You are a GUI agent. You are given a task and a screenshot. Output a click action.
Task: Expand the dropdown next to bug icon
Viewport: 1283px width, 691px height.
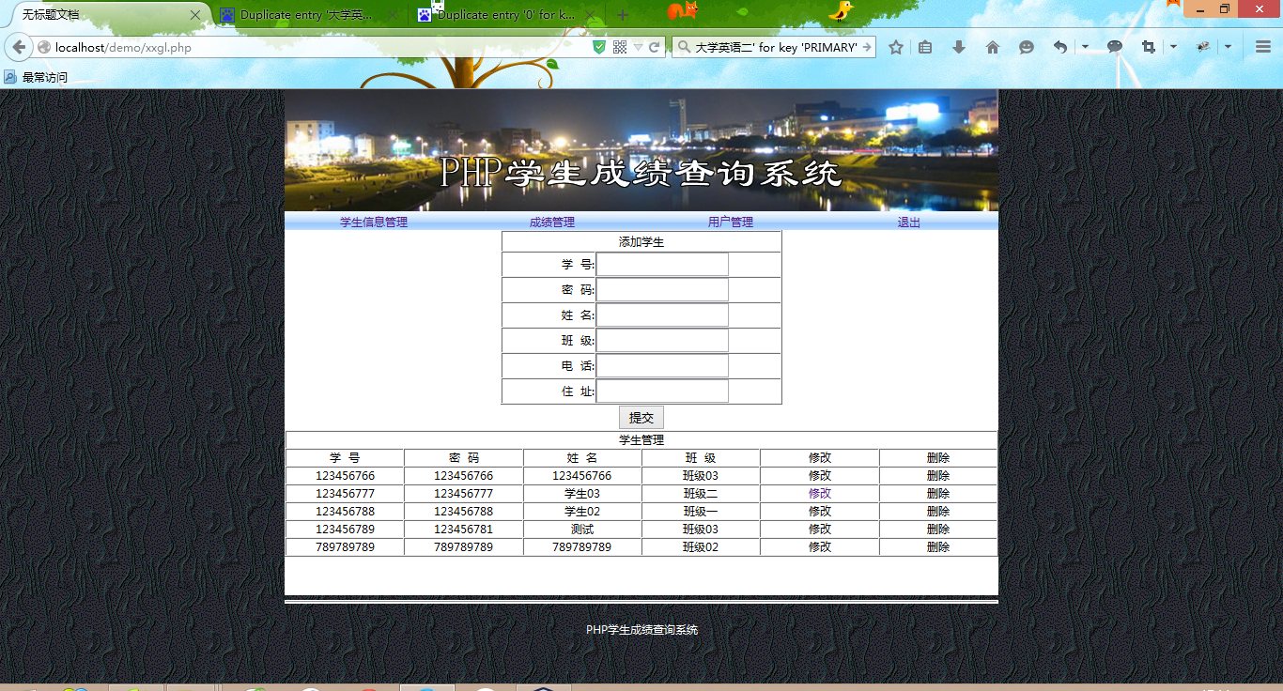click(x=1228, y=46)
